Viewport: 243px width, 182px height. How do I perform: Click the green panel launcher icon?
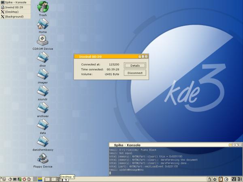coord(19,179)
